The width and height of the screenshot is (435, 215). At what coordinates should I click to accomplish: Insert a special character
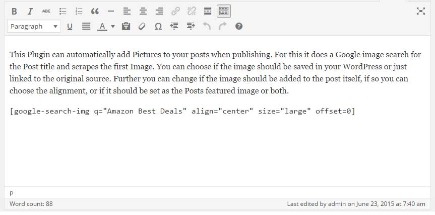158,27
